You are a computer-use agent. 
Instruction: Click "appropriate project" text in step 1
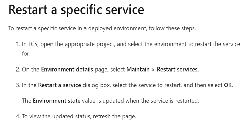tap(90, 45)
